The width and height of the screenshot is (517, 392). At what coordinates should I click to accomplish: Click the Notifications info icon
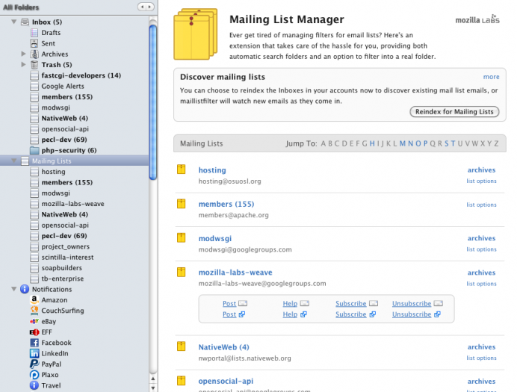tap(25, 289)
